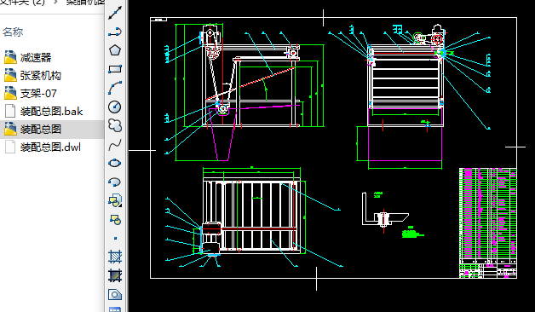Select the 减速器 folder
The height and width of the screenshot is (312, 535).
click(28, 57)
